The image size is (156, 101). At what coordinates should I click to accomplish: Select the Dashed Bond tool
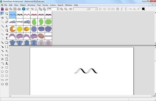click(x=2, y=30)
